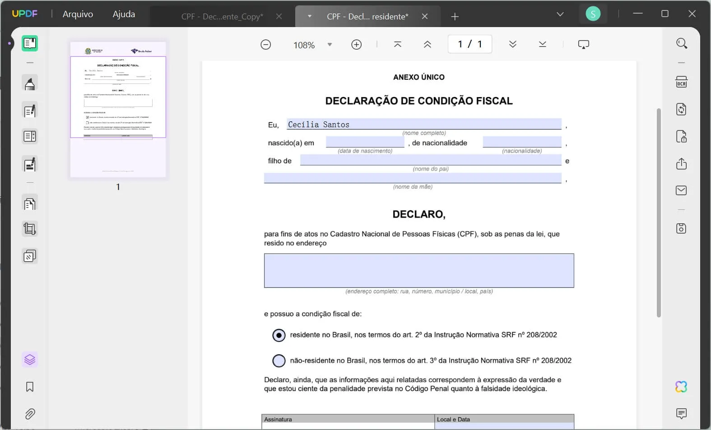
Task: Go to the previous page
Action: tap(428, 44)
